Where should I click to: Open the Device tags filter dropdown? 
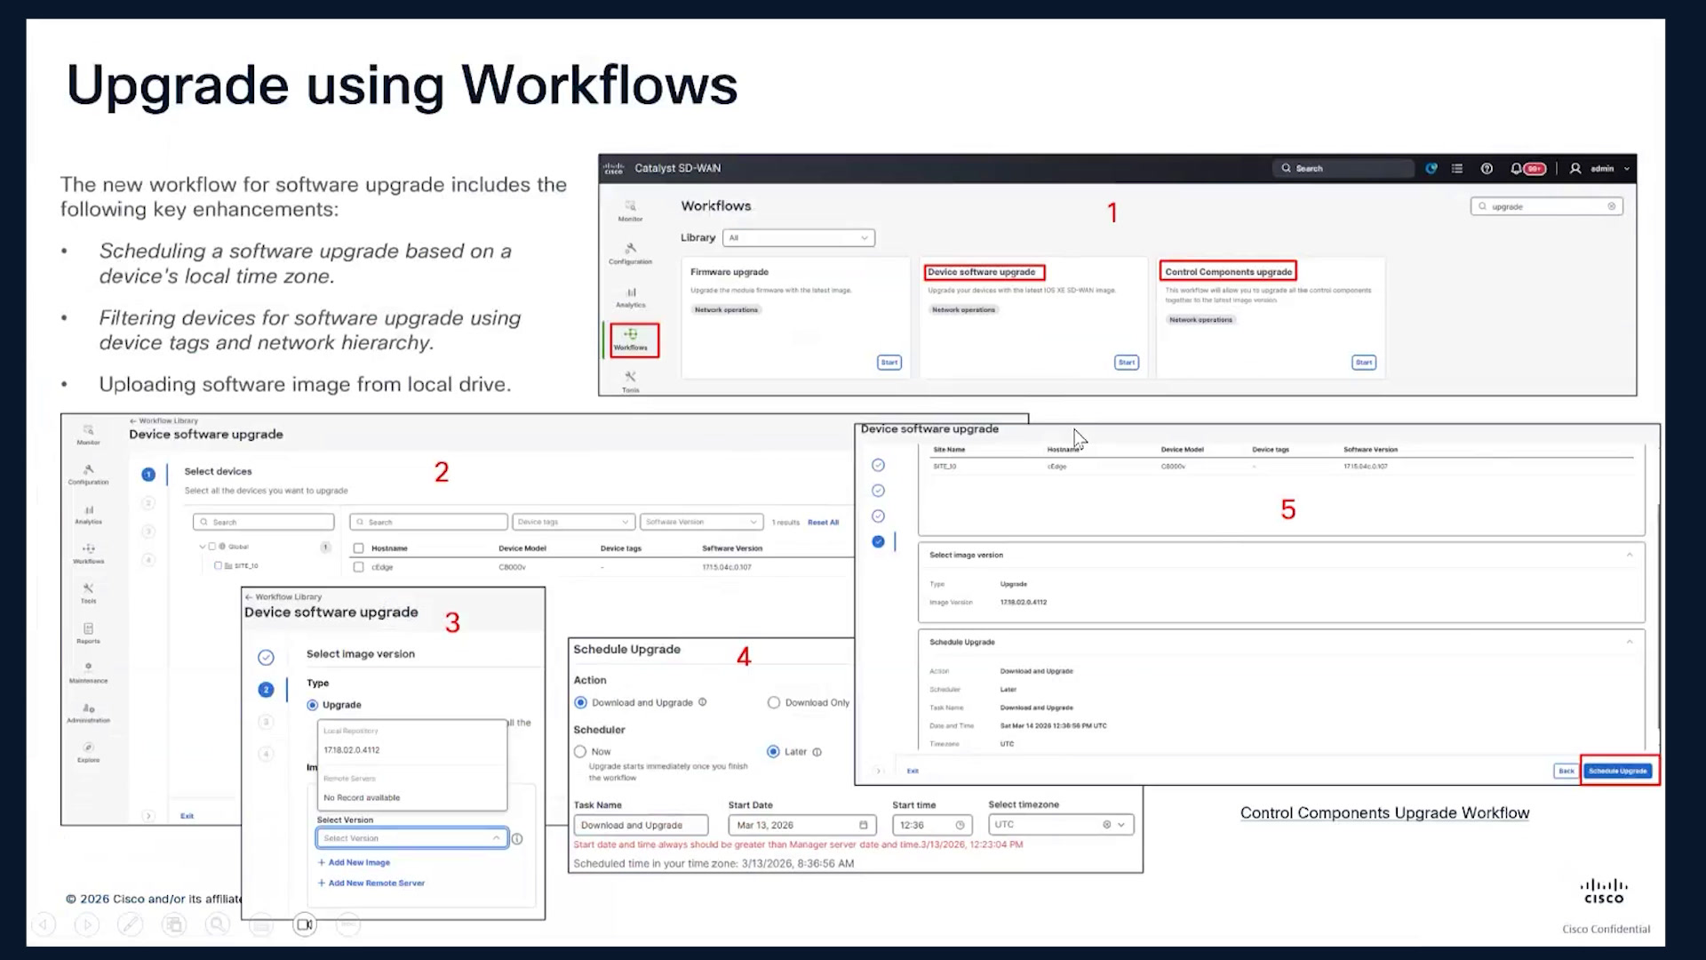pyautogui.click(x=573, y=522)
